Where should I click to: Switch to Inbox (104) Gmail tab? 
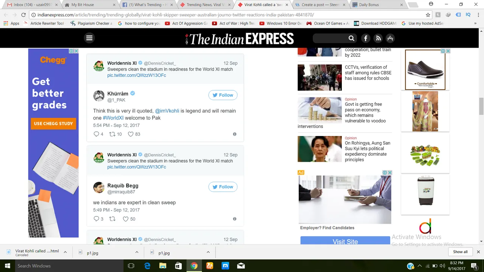pos(32,5)
